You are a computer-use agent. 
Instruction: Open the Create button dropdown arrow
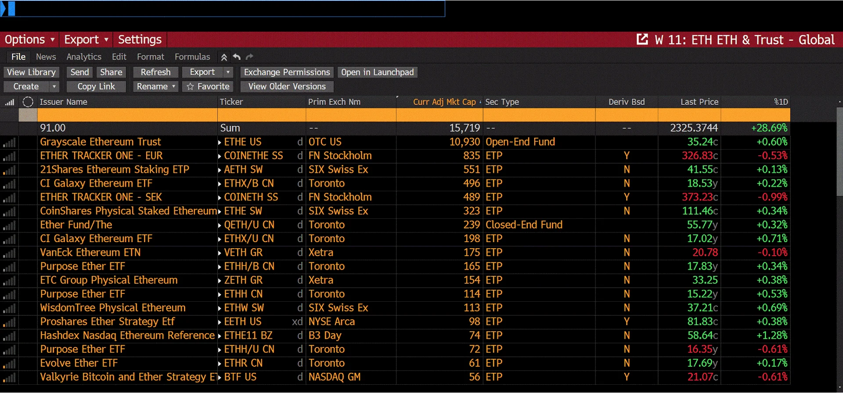54,87
